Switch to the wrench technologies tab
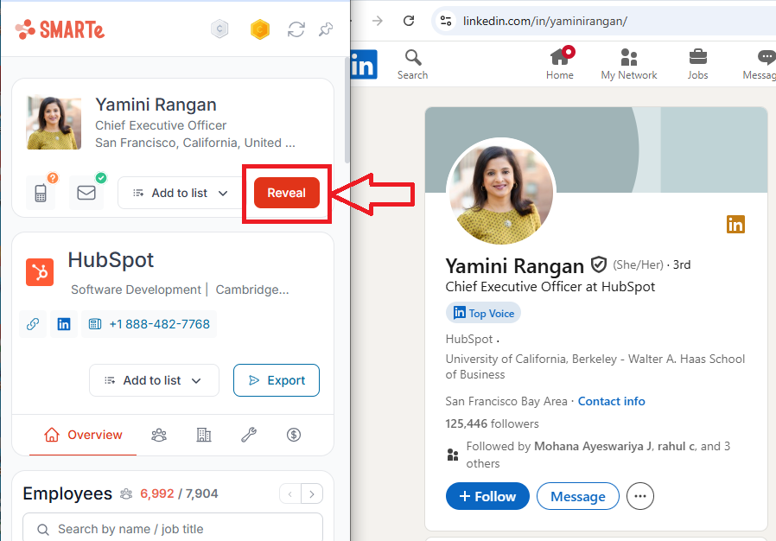The image size is (776, 541). point(249,435)
